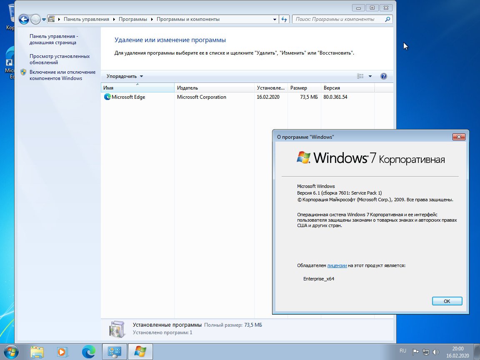Go back with the navigation arrow
This screenshot has width=480, height=360.
click(24, 19)
